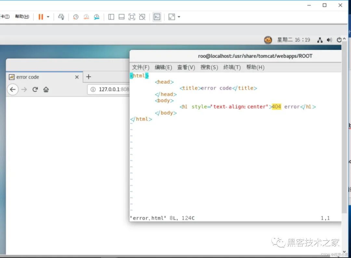Click the VMware pause virtual machine icon
This screenshot has height=258, width=351.
pos(41,17)
